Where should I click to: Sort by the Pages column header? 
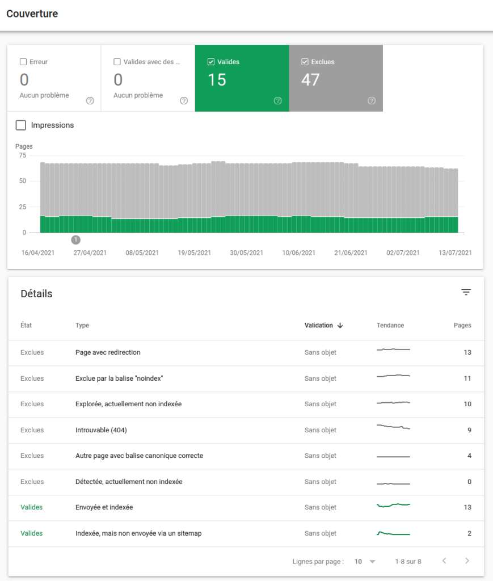pos(462,326)
